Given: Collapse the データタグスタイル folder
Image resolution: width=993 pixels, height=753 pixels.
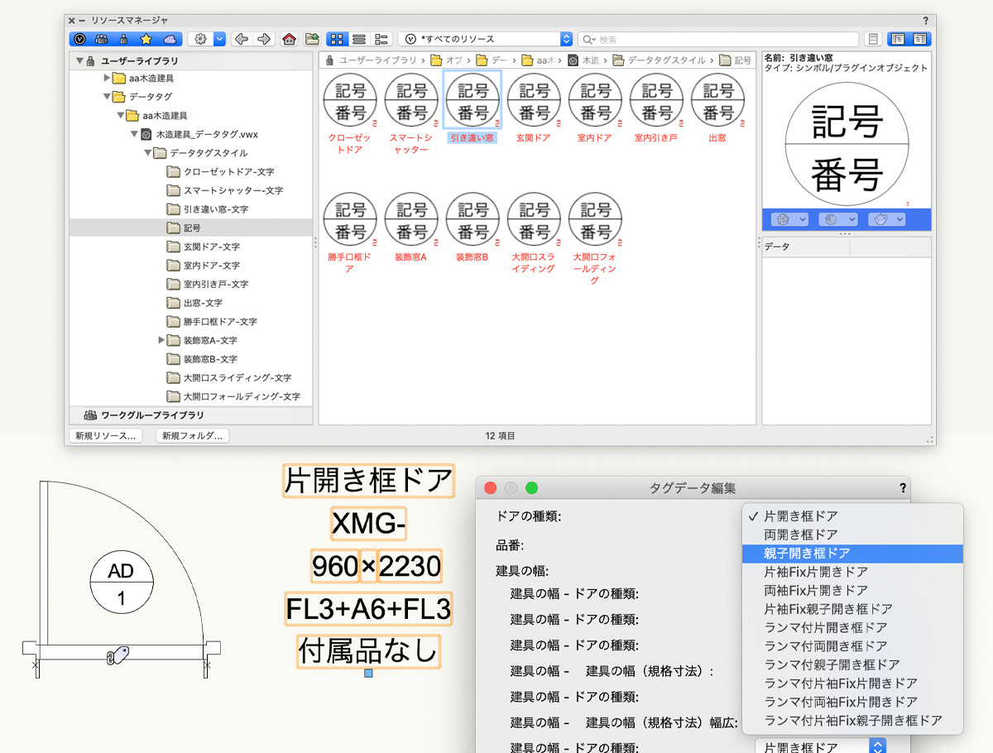Looking at the screenshot, I should 147,153.
